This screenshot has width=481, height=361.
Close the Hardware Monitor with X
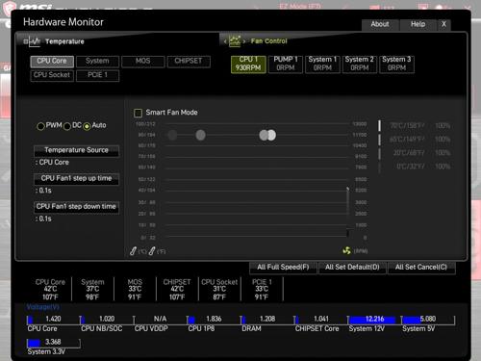pos(443,24)
